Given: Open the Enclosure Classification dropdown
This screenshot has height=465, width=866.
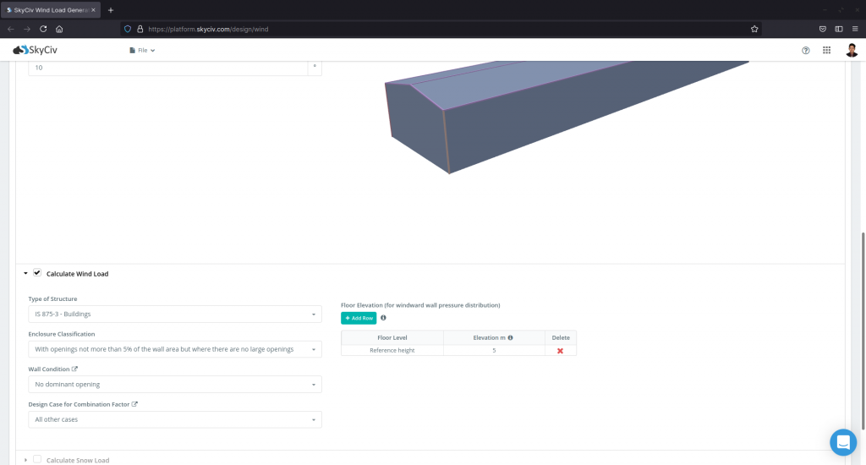Looking at the screenshot, I should tap(175, 349).
